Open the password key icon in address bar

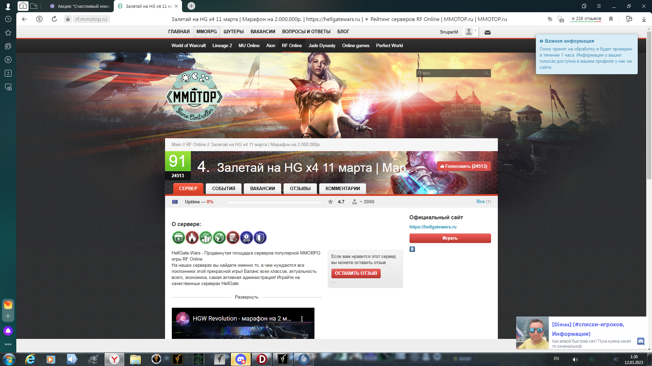coord(550,19)
